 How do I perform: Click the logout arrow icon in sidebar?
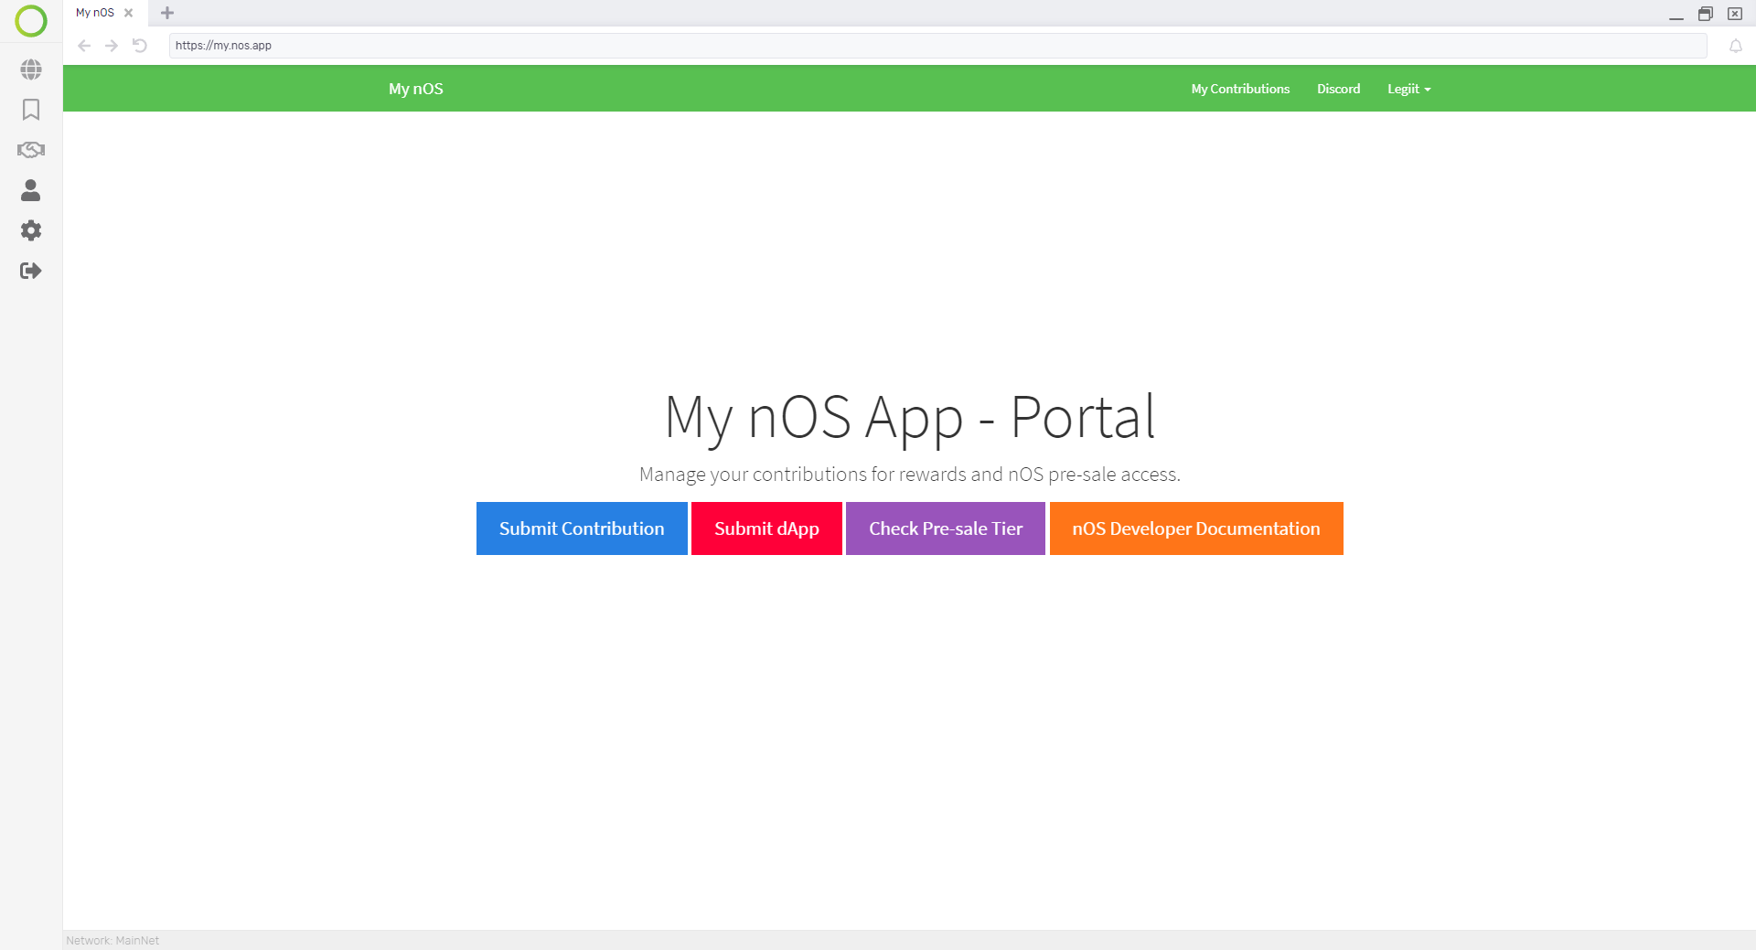(31, 271)
